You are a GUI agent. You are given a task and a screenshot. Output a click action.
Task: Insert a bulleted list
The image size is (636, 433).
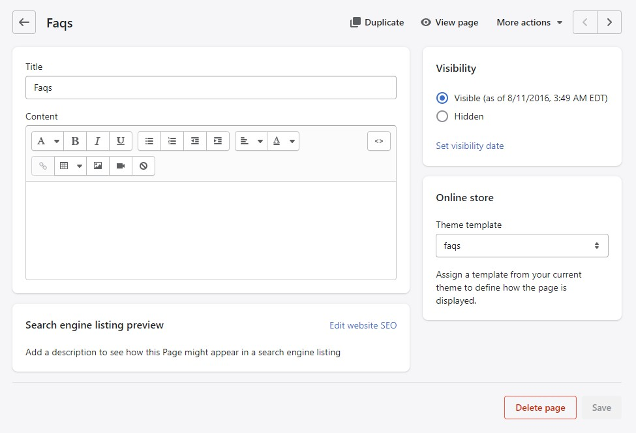(149, 141)
